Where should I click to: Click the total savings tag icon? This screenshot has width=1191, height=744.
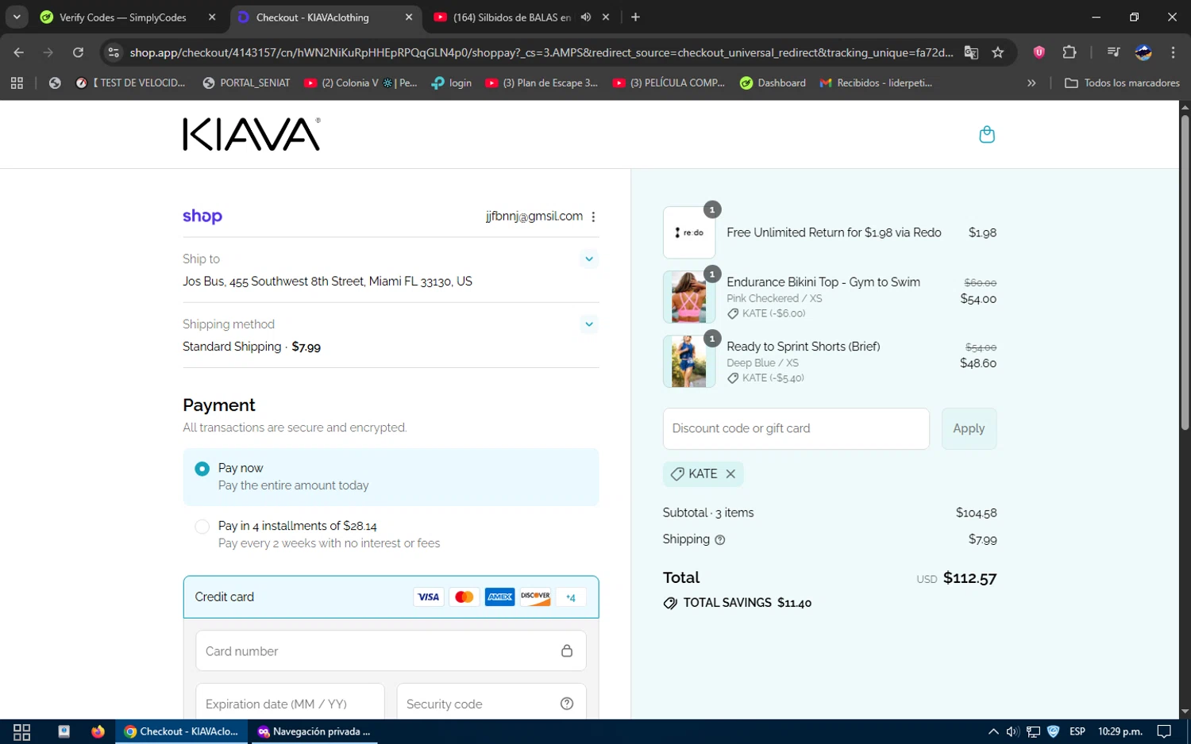(670, 604)
